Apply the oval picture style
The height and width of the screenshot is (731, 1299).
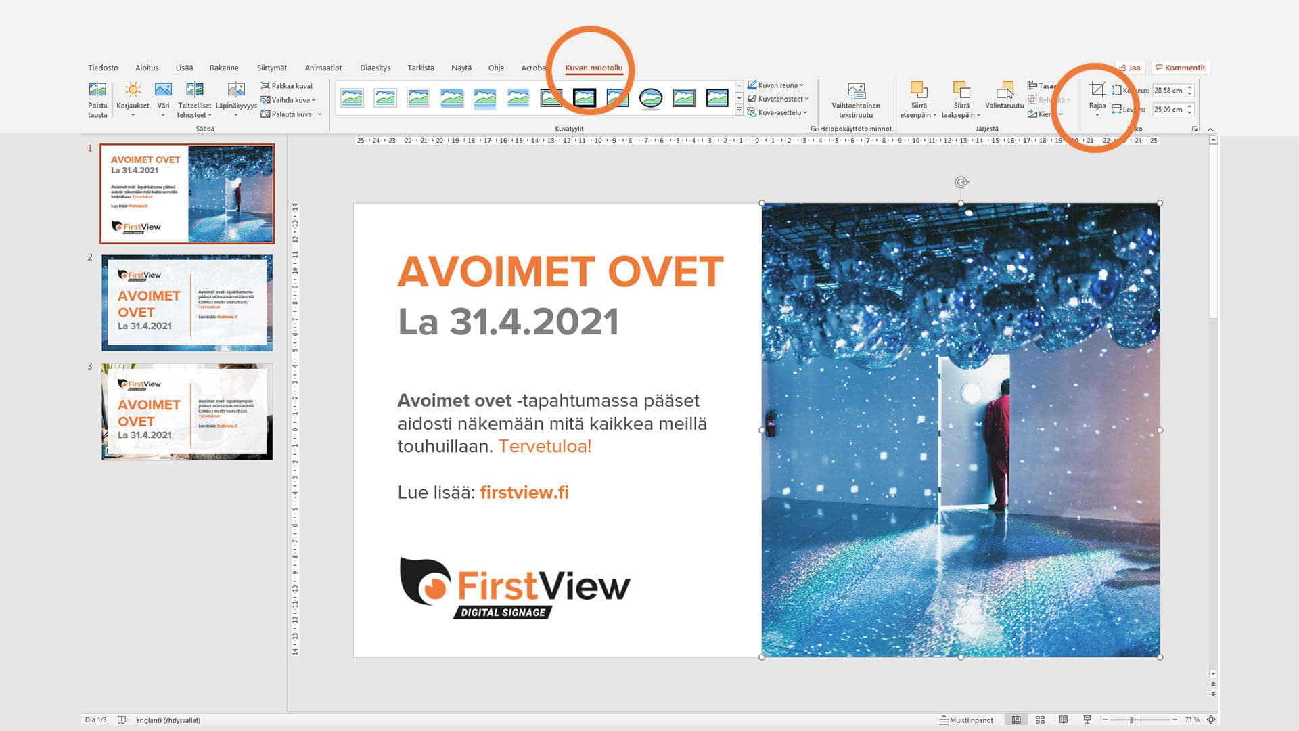coord(651,98)
